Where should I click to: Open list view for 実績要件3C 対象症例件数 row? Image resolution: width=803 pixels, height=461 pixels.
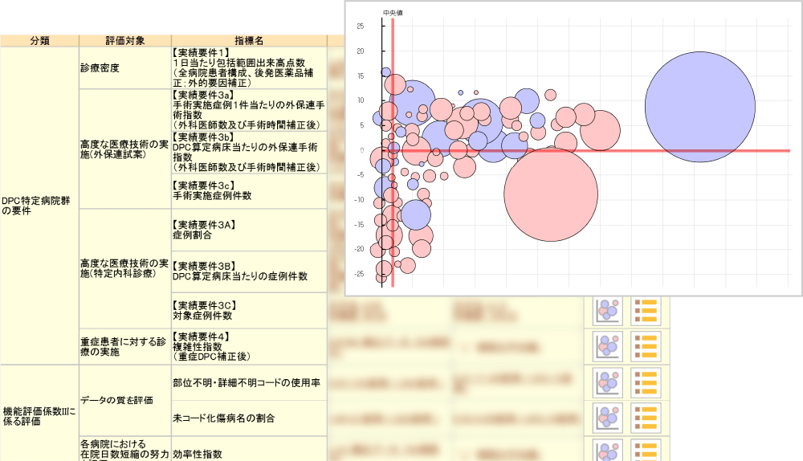coord(646,310)
